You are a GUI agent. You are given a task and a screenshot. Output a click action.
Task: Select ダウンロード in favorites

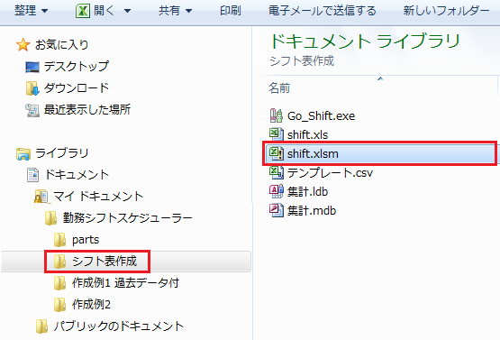point(77,88)
